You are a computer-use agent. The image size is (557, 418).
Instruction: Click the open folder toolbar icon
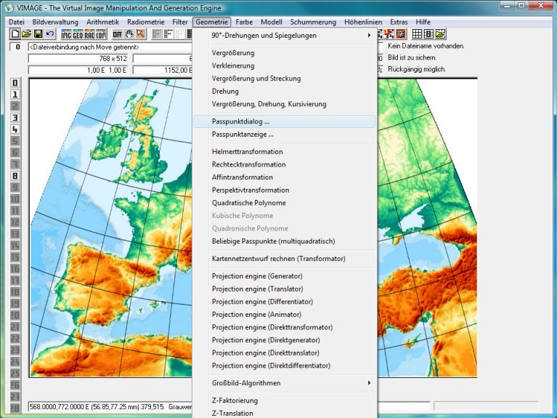tap(26, 34)
